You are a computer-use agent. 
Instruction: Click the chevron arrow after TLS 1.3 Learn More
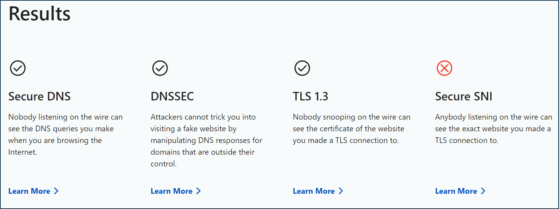[x=341, y=191]
